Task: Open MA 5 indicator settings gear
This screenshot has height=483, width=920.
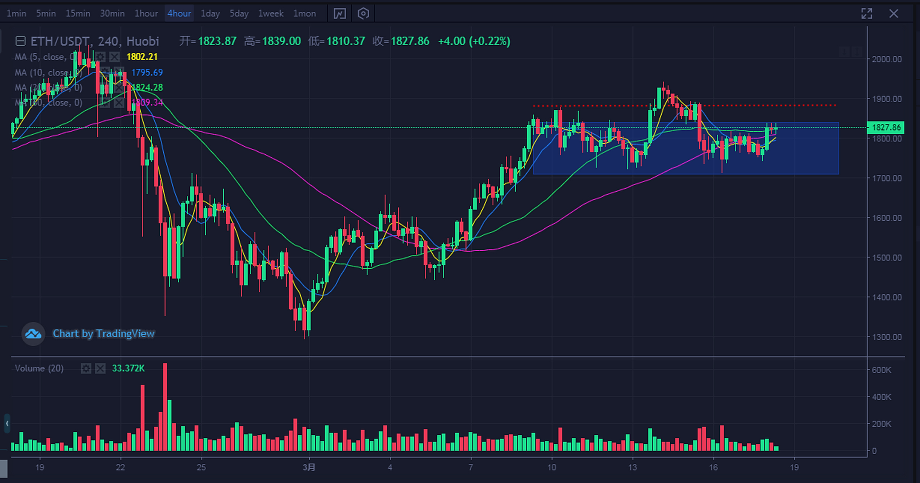Action: click(100, 57)
